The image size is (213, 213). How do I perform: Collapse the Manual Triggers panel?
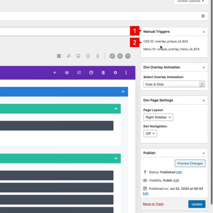click(x=203, y=32)
